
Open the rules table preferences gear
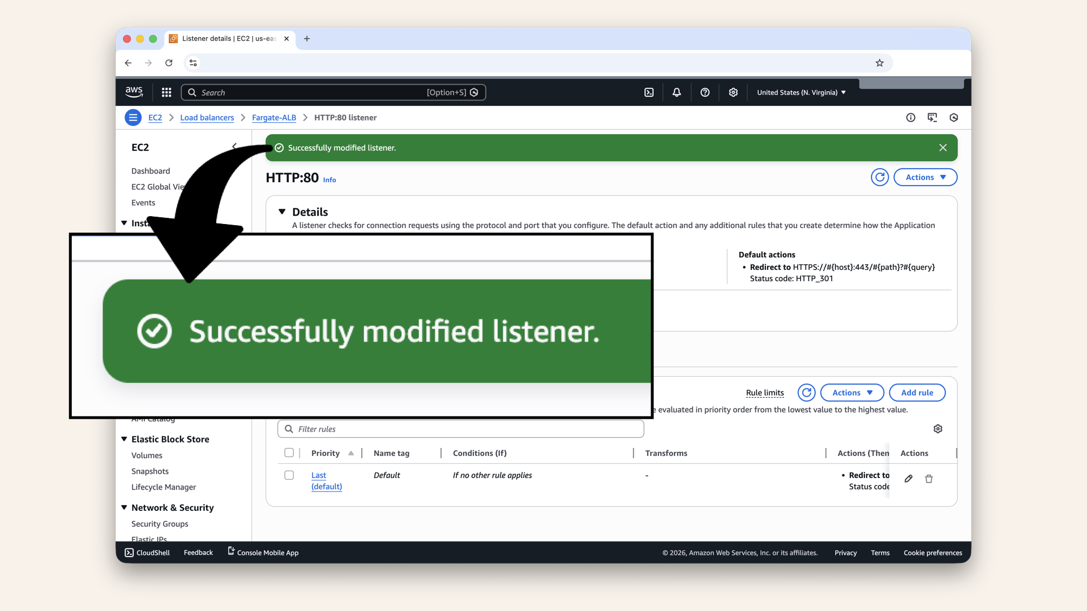[x=938, y=429]
